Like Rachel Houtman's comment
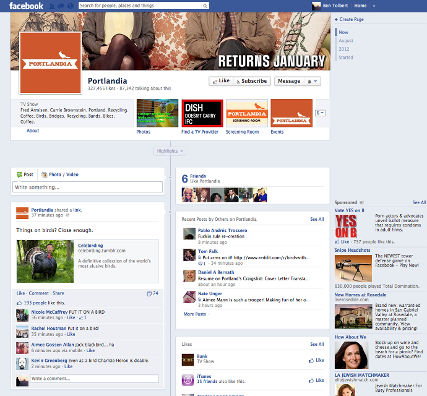Image resolution: width=427 pixels, height=396 pixels. [71, 334]
